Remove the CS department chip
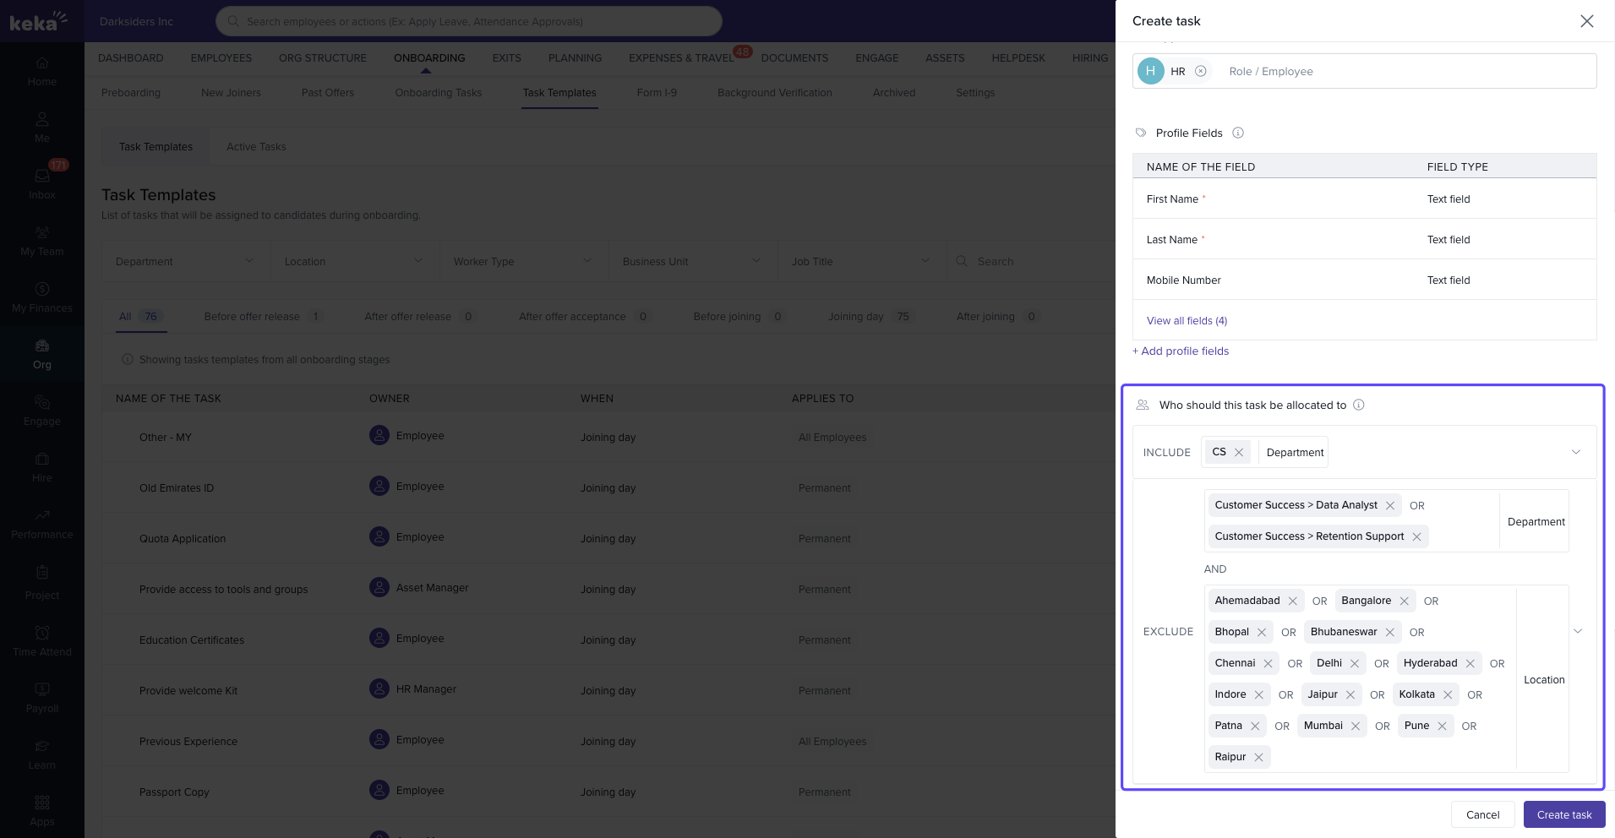1615x838 pixels. (1239, 453)
